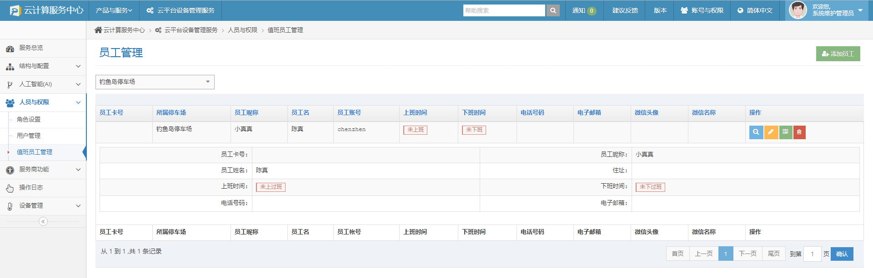Click the orange pencil edit icon
The height and width of the screenshot is (278, 873).
[x=771, y=132]
